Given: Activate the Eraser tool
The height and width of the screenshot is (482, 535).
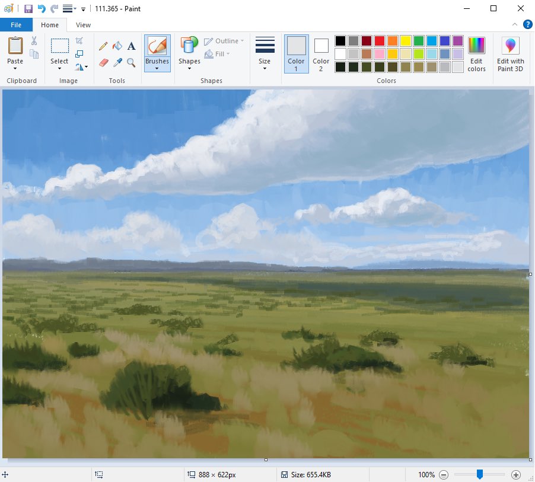Looking at the screenshot, I should click(x=103, y=62).
